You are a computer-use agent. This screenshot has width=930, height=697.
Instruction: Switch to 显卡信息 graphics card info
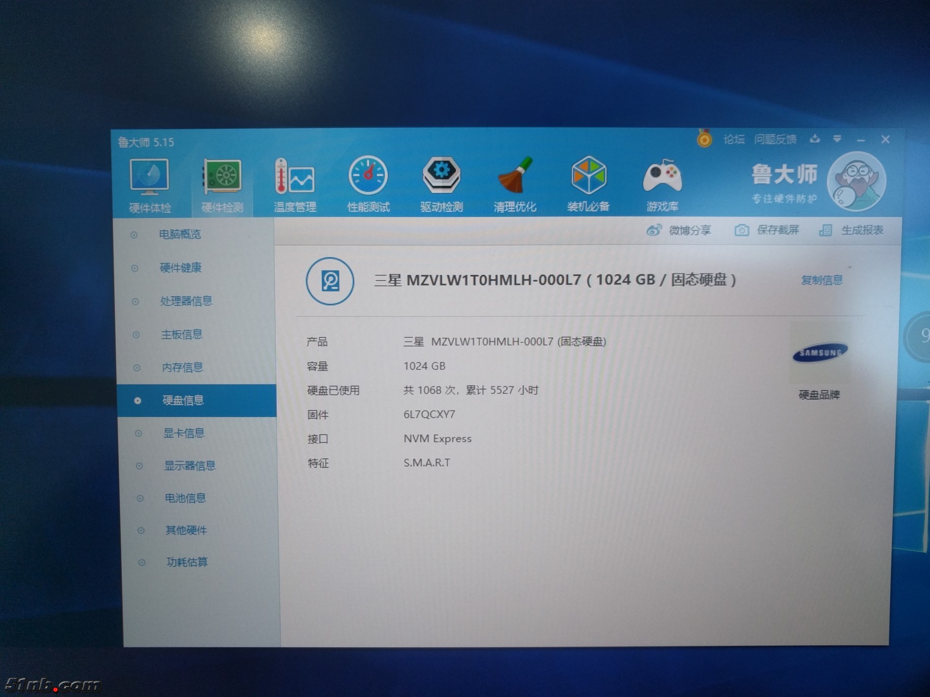[x=183, y=433]
